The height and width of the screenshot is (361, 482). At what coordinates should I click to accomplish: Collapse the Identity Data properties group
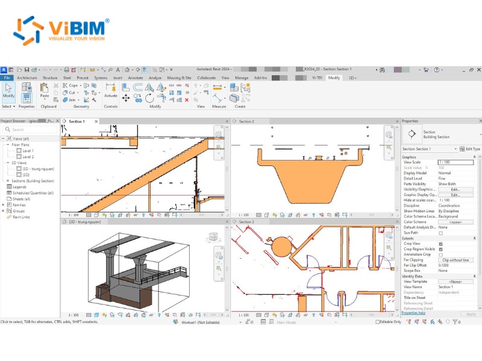pyautogui.click(x=474, y=276)
